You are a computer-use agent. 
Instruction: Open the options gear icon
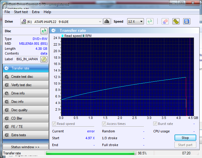point(176,21)
